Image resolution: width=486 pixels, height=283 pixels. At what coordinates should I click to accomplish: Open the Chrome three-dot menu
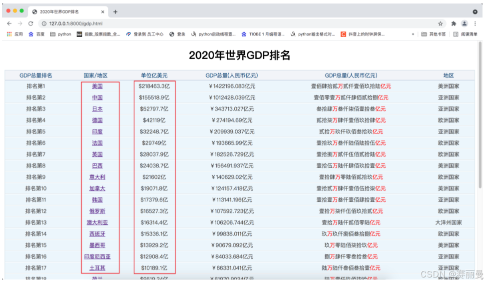pos(475,23)
